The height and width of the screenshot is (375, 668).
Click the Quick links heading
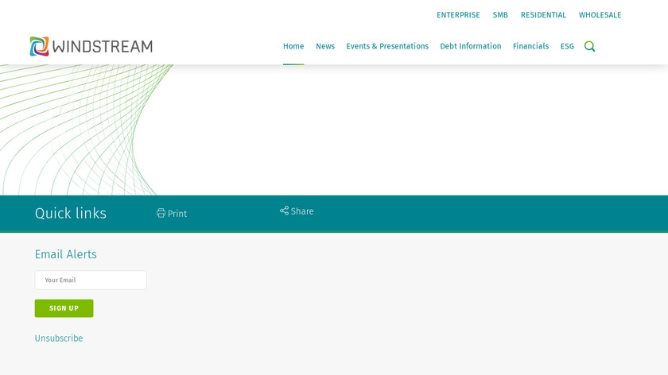[x=71, y=213]
